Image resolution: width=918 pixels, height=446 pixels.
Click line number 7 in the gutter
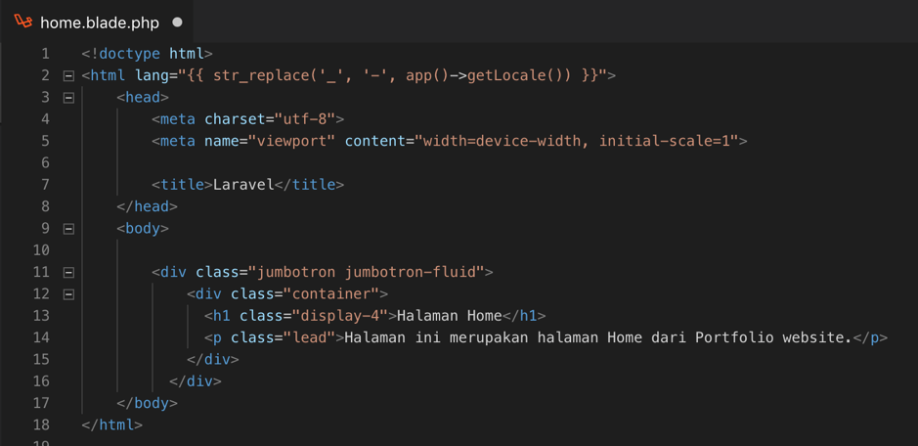(x=45, y=185)
